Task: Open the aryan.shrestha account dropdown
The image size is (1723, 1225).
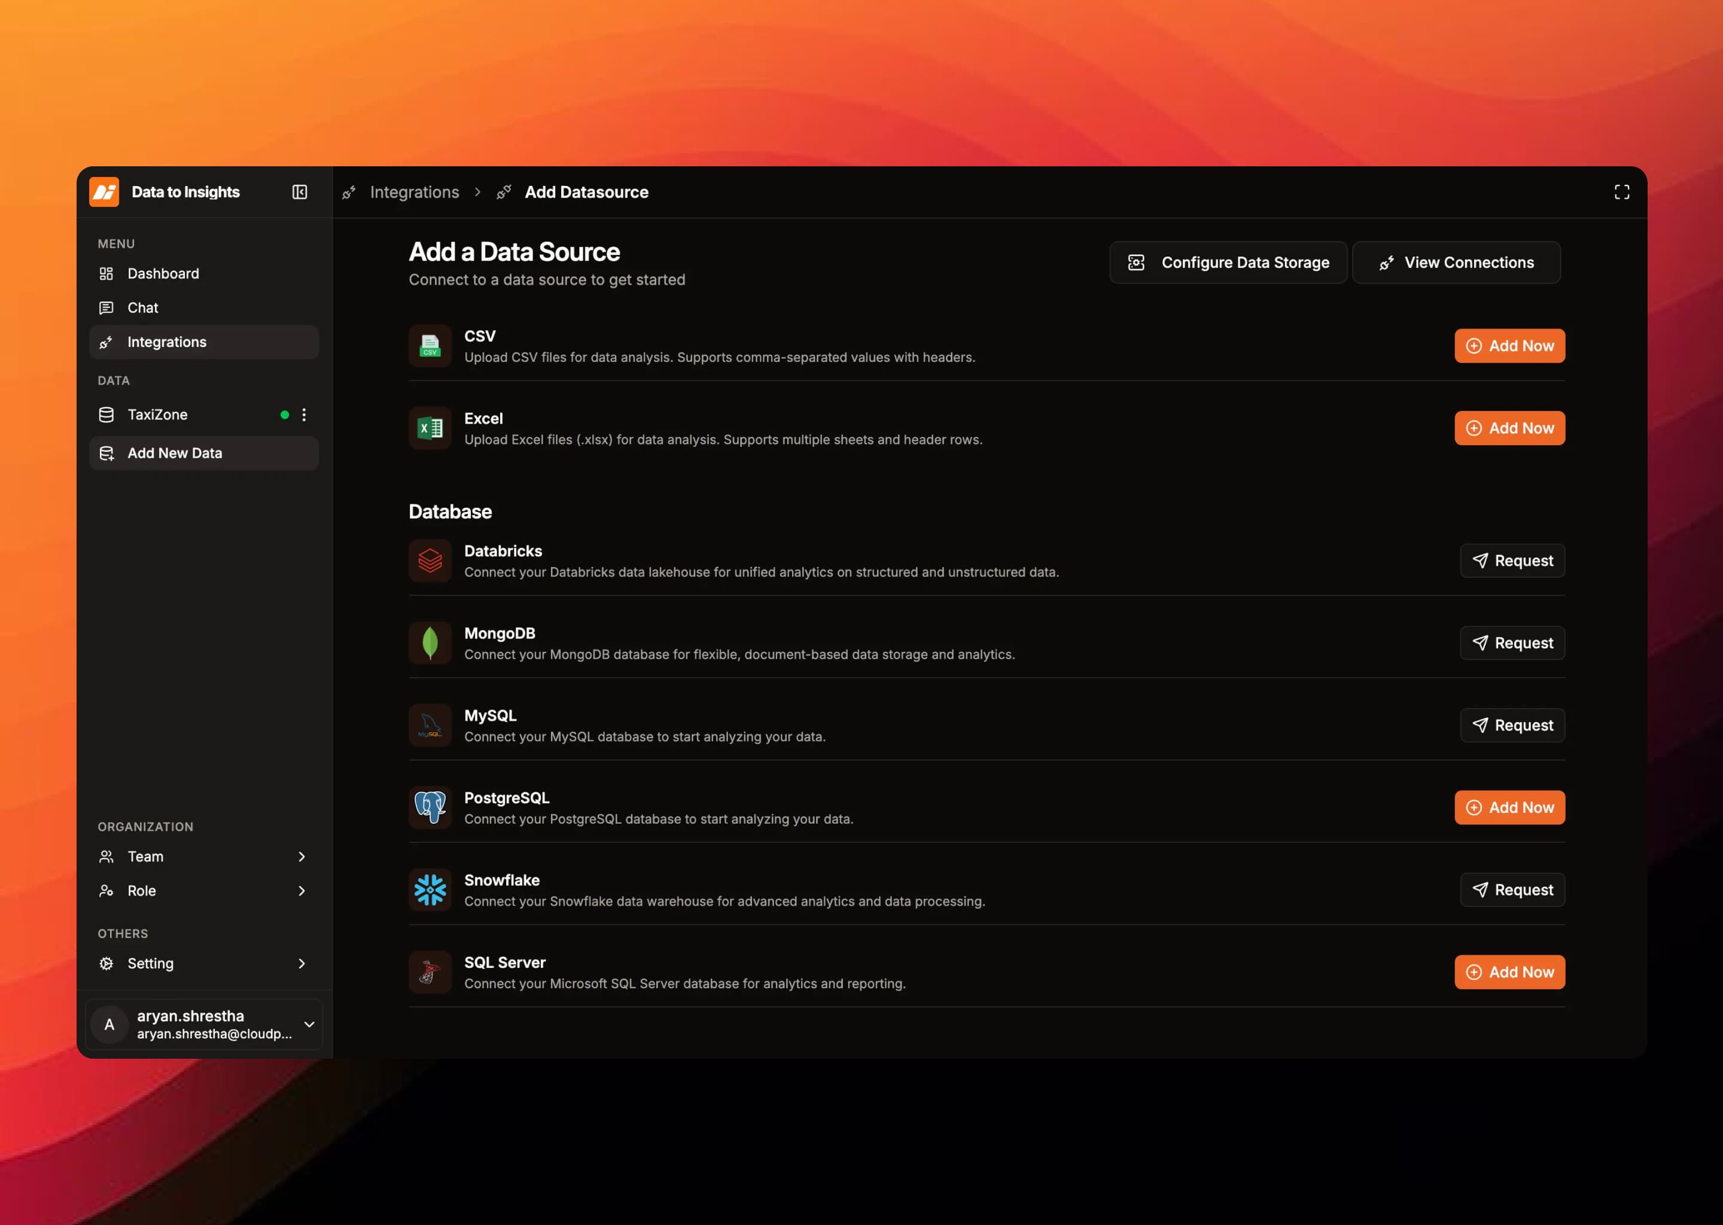Action: click(203, 1023)
